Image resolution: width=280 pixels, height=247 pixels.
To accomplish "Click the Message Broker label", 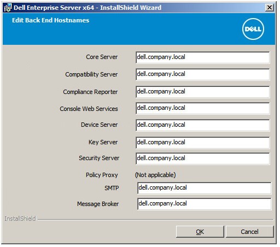I will (98, 204).
